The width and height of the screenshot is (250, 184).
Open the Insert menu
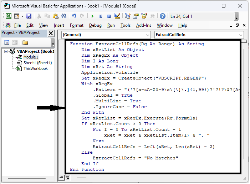[59, 25]
